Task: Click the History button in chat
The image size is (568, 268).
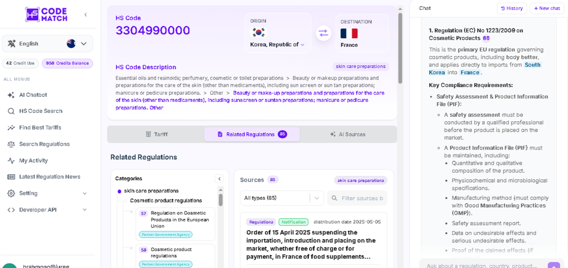Action: [x=512, y=8]
